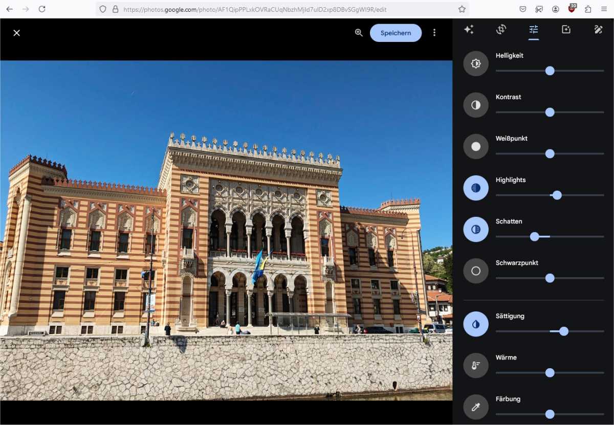Switch to the filters panel
The width and height of the screenshot is (614, 425).
point(565,30)
